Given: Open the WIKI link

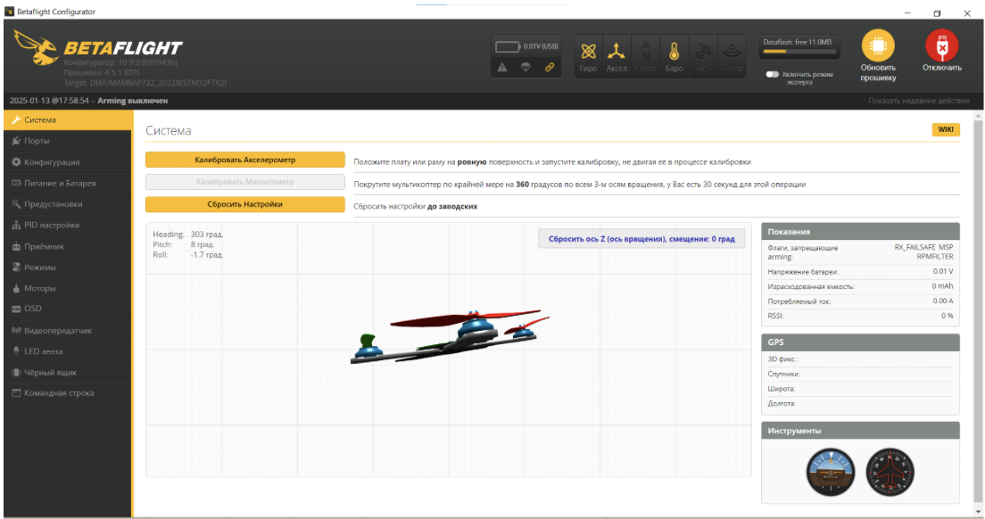Looking at the screenshot, I should [x=946, y=130].
